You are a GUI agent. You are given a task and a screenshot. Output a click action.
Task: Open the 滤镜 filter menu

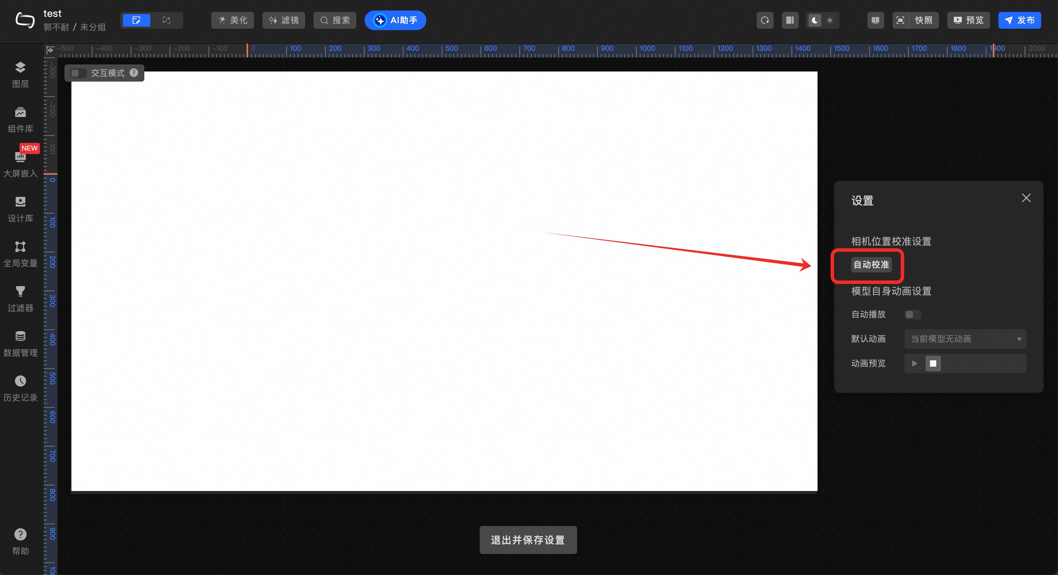tap(283, 20)
